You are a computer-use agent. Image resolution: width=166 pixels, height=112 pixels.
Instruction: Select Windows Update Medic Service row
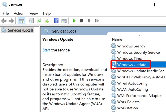[x=139, y=71]
